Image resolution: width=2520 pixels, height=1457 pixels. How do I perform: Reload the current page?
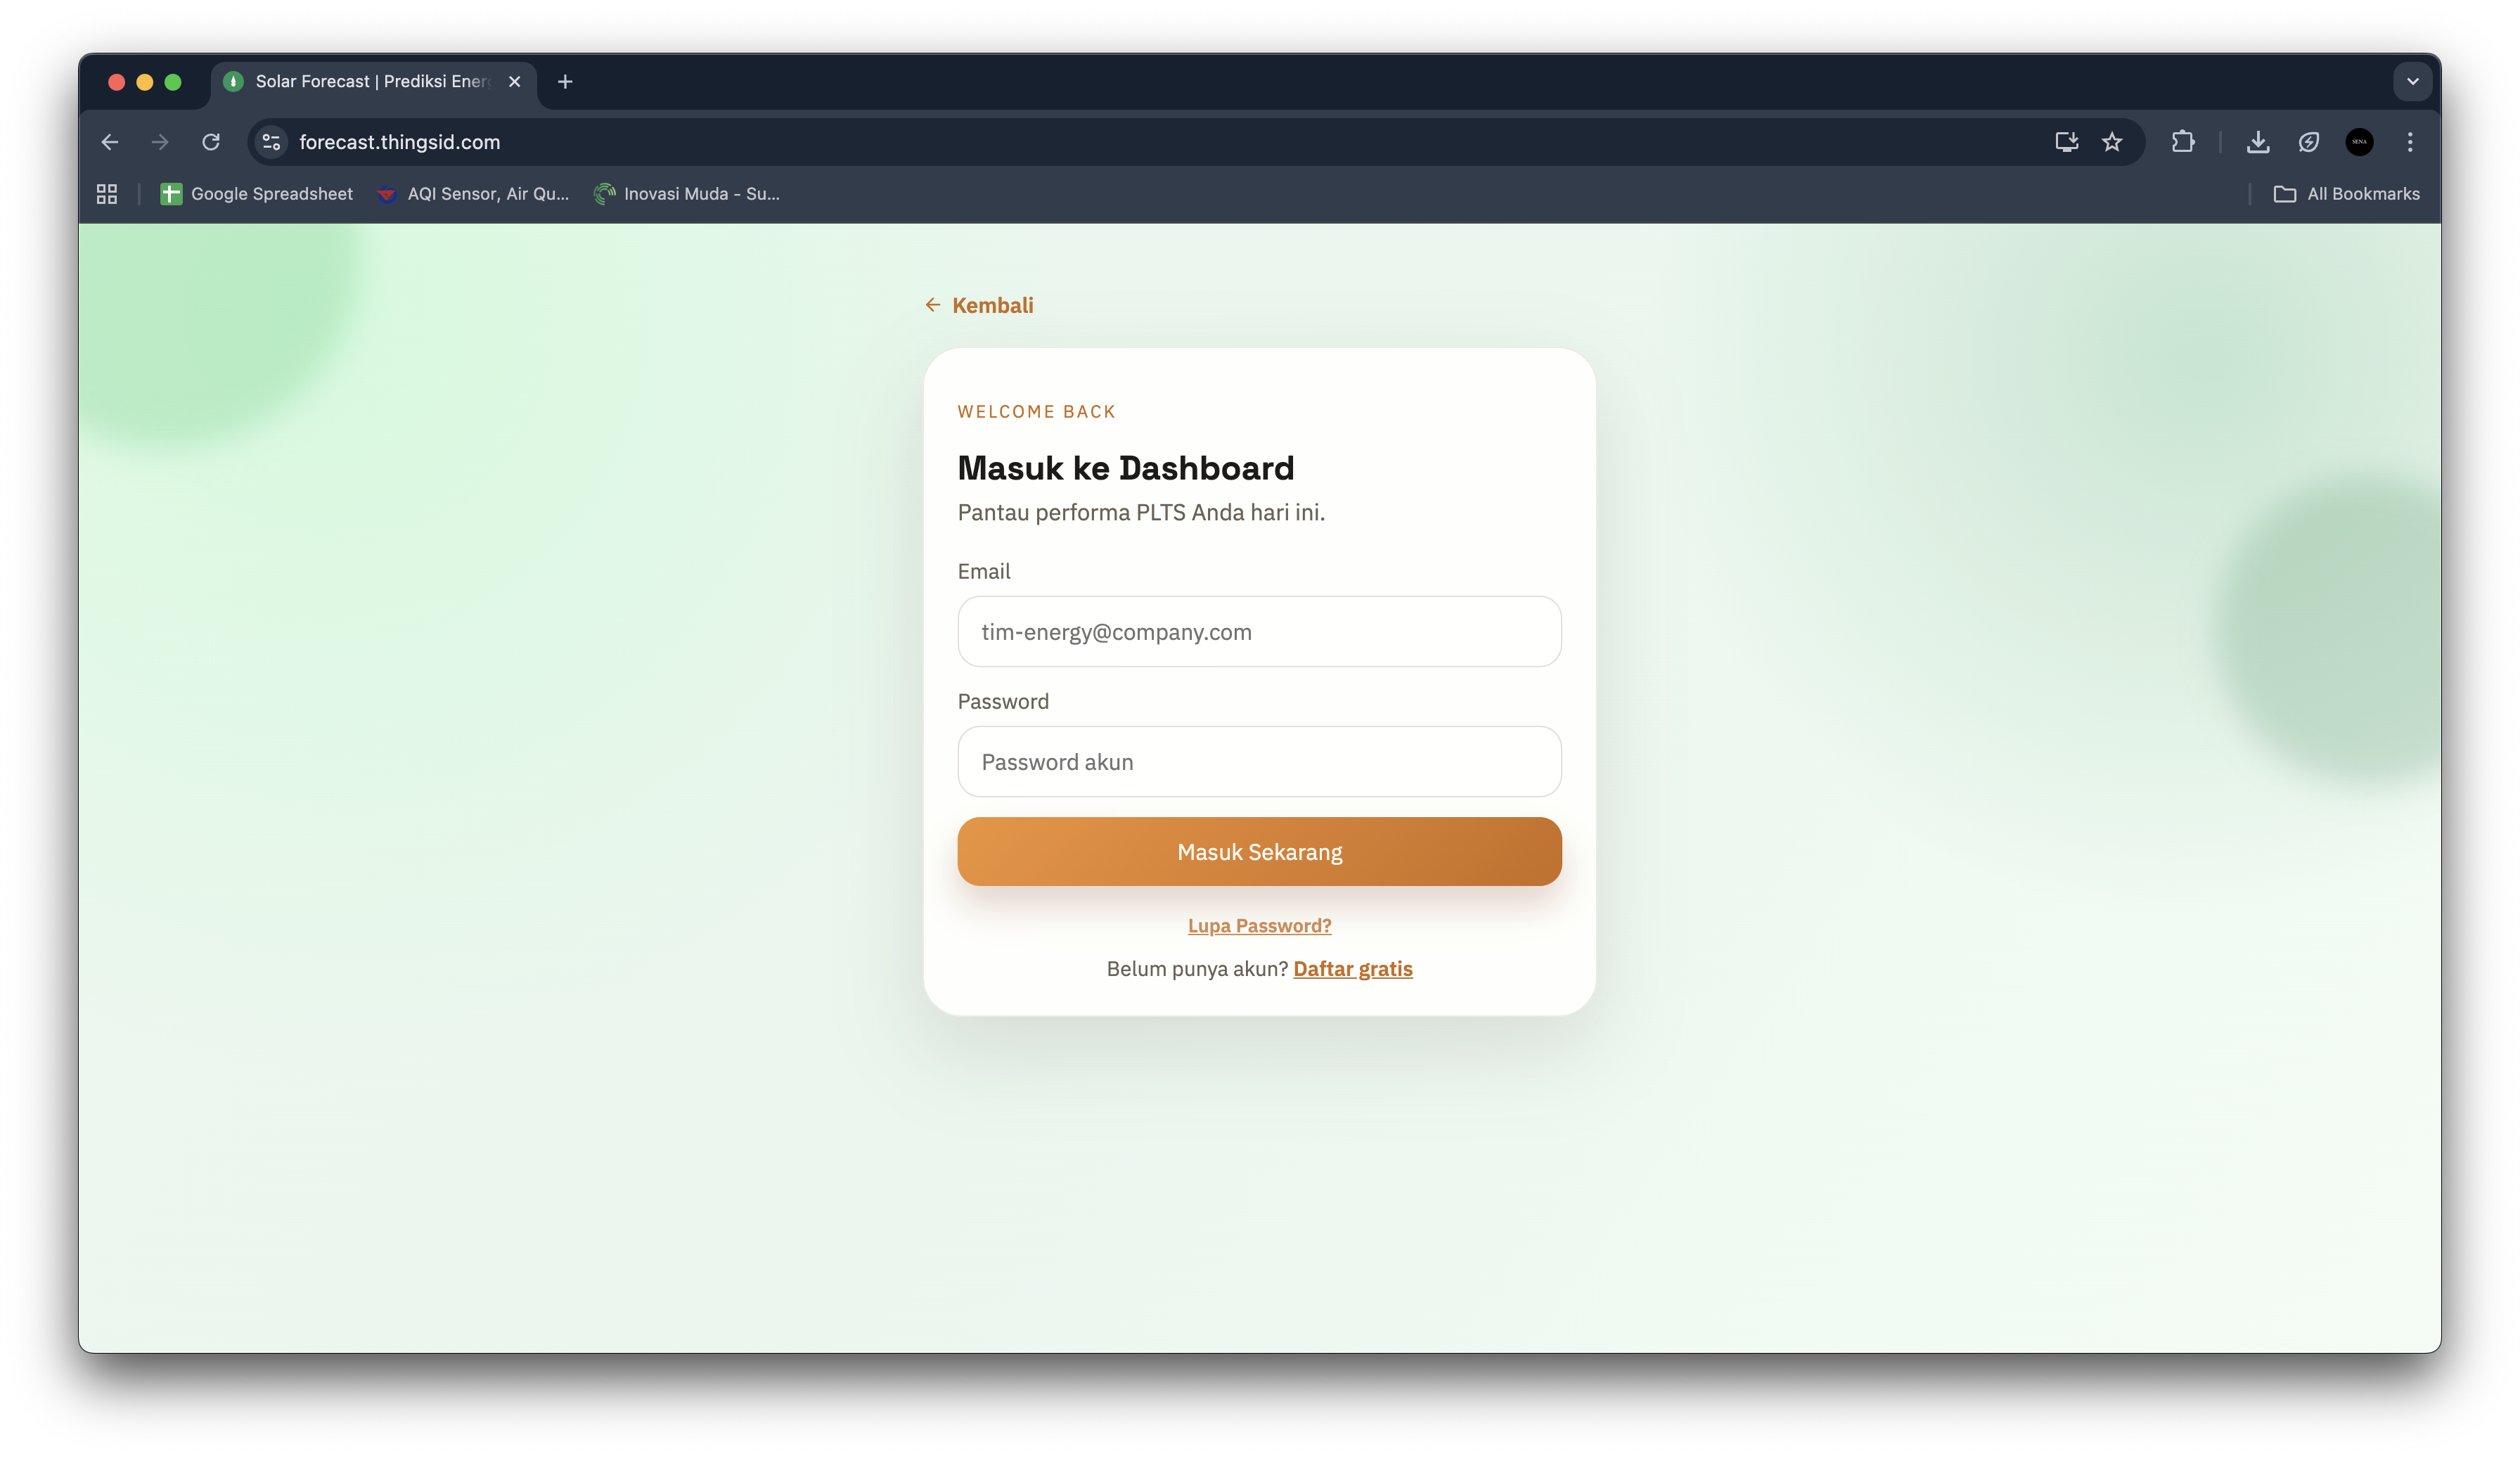click(211, 142)
